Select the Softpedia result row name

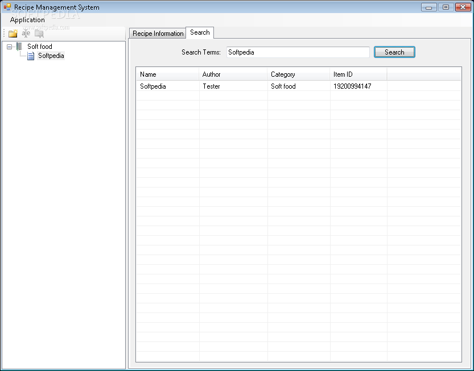[153, 86]
